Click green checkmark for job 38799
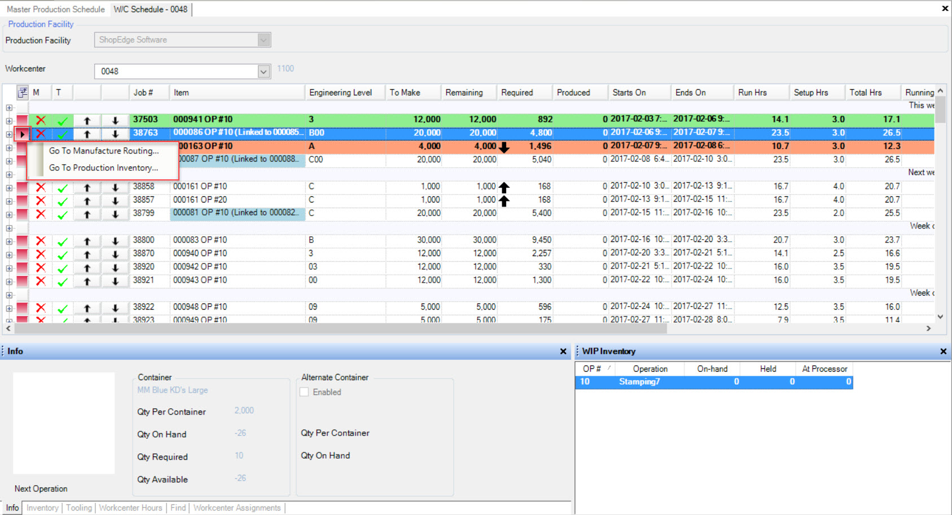952x515 pixels. 63,214
